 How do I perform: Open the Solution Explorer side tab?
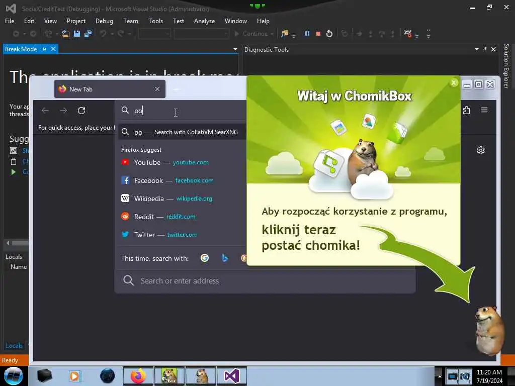[506, 66]
